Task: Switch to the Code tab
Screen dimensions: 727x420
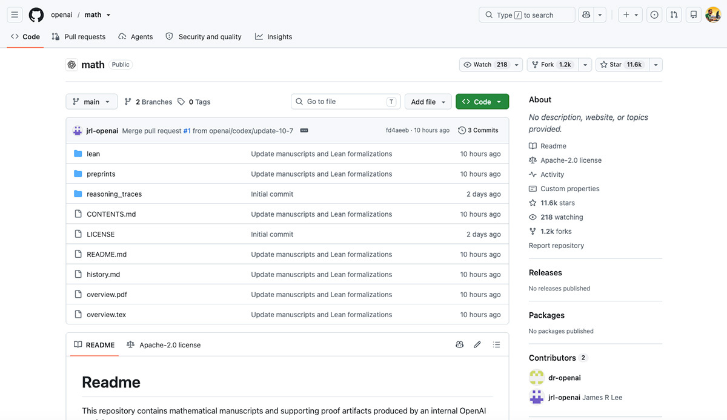Action: pyautogui.click(x=25, y=37)
